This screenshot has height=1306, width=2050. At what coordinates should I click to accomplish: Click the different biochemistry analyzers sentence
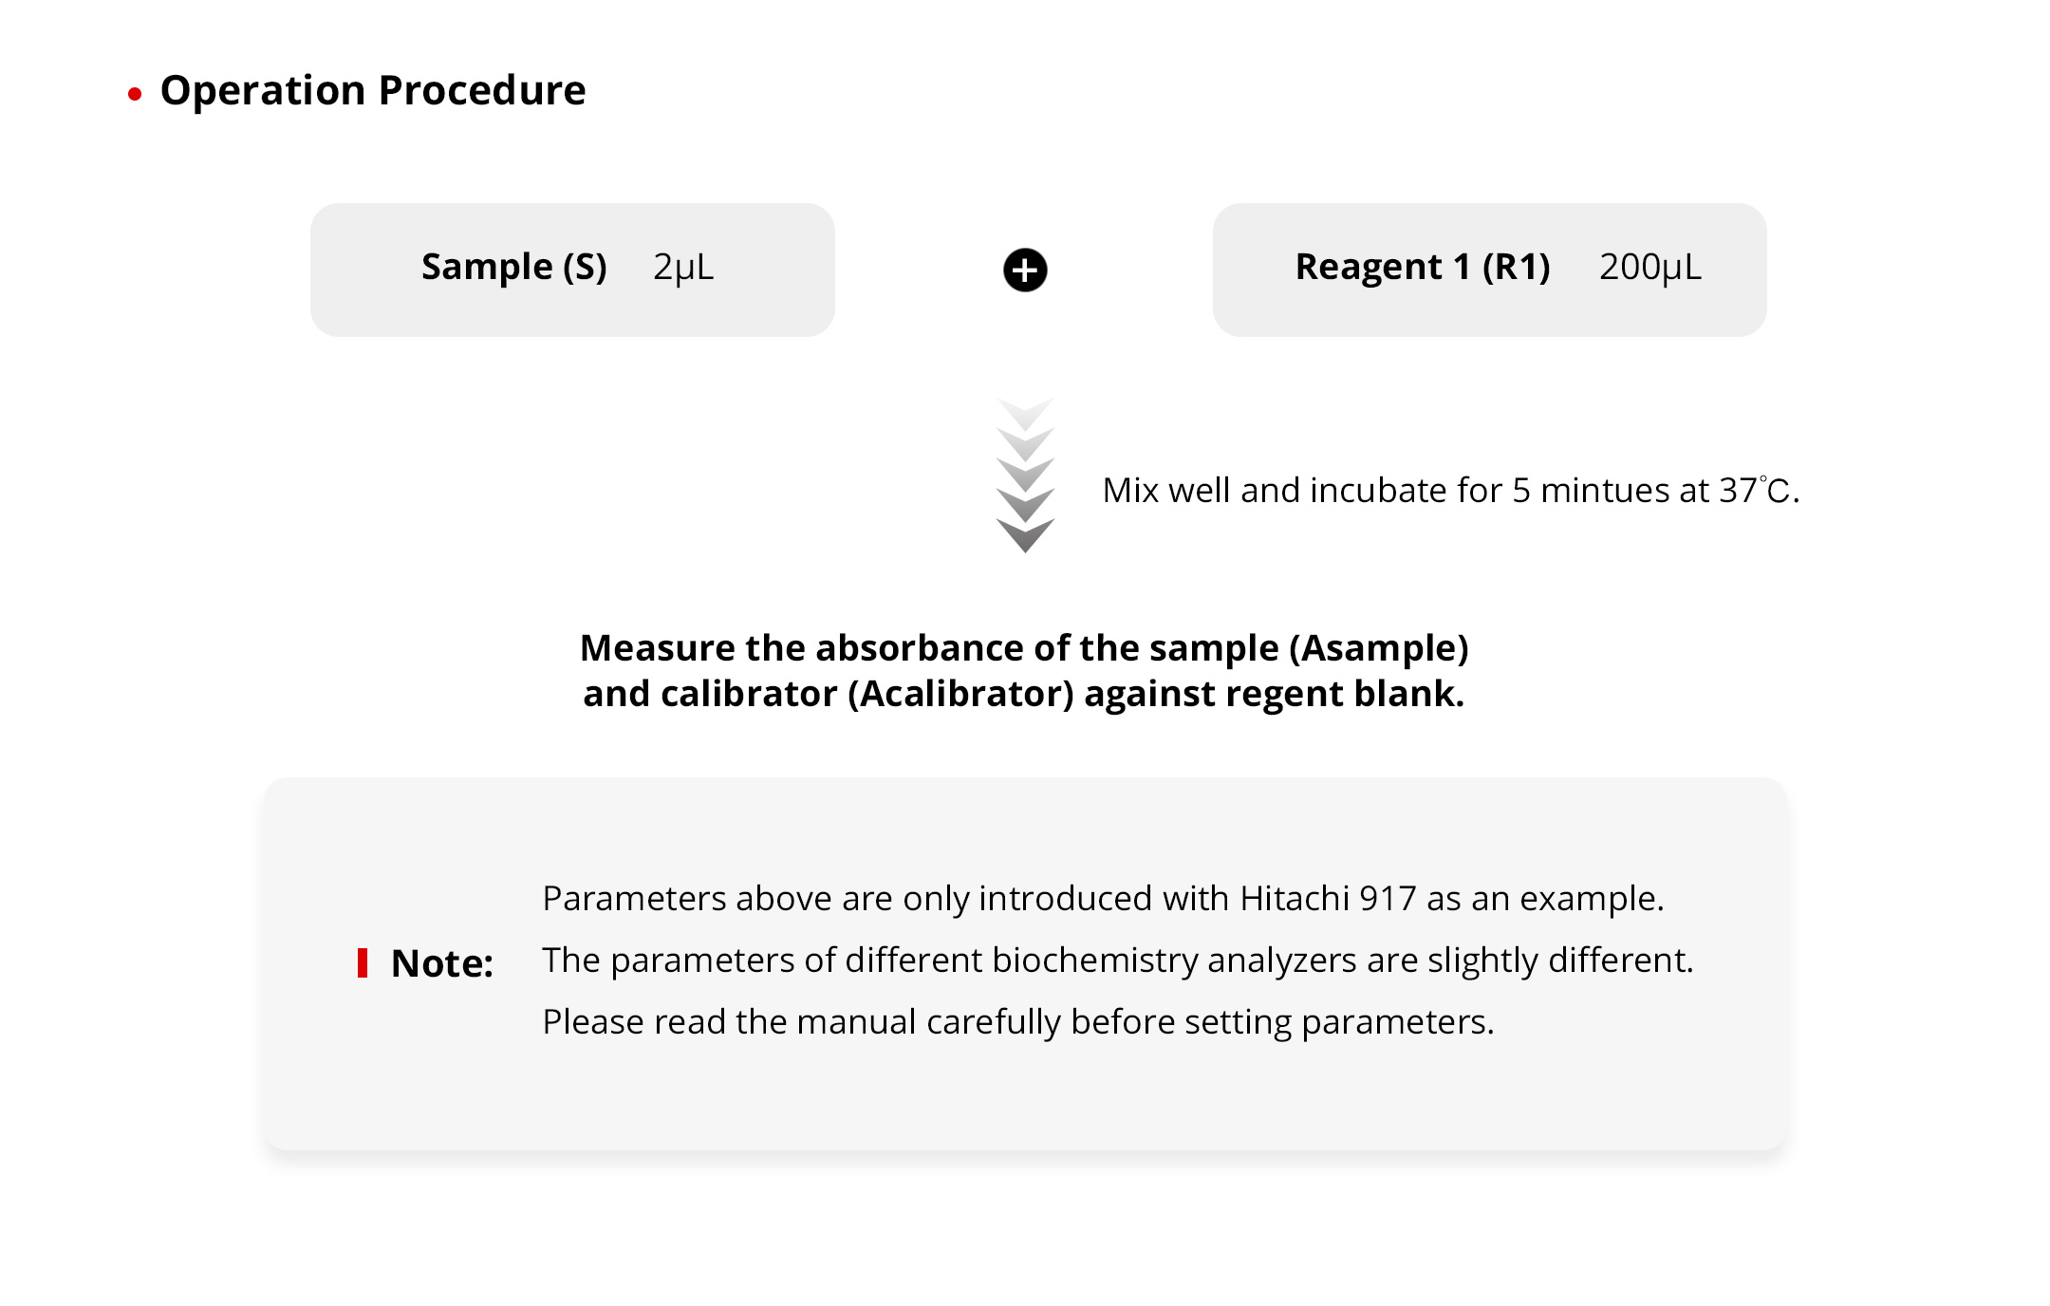click(x=1117, y=961)
